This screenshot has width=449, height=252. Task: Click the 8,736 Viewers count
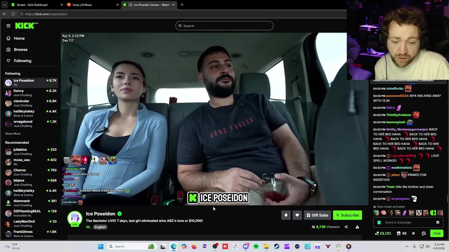click(x=326, y=227)
